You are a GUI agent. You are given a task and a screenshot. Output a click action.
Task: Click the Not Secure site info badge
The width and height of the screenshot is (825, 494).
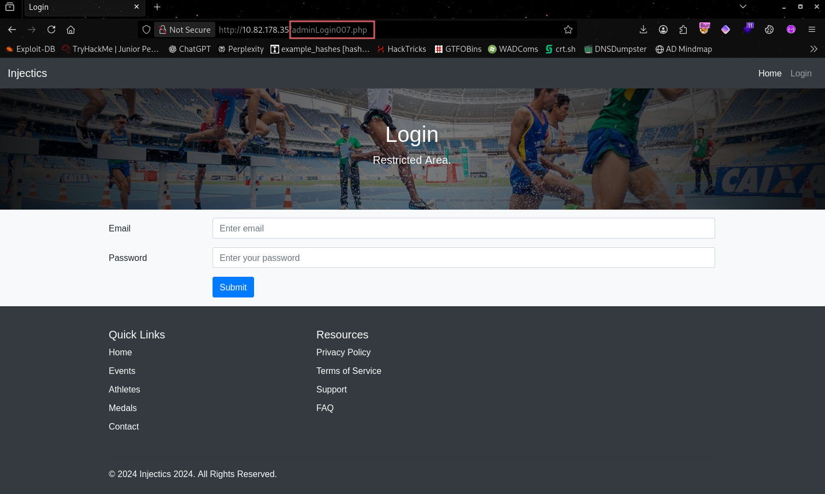click(185, 29)
